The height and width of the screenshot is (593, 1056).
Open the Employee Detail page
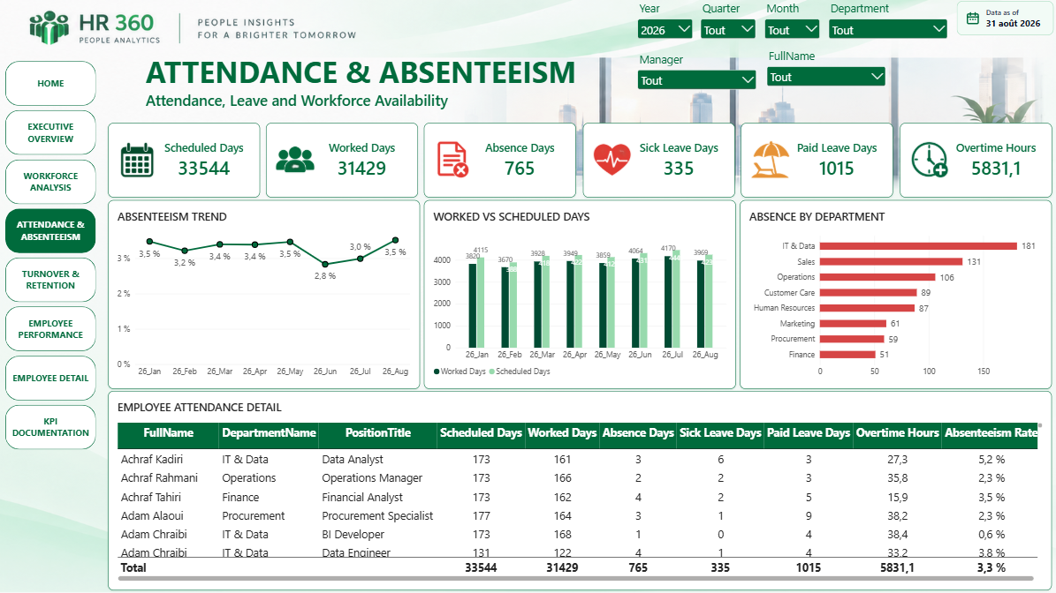pos(50,378)
